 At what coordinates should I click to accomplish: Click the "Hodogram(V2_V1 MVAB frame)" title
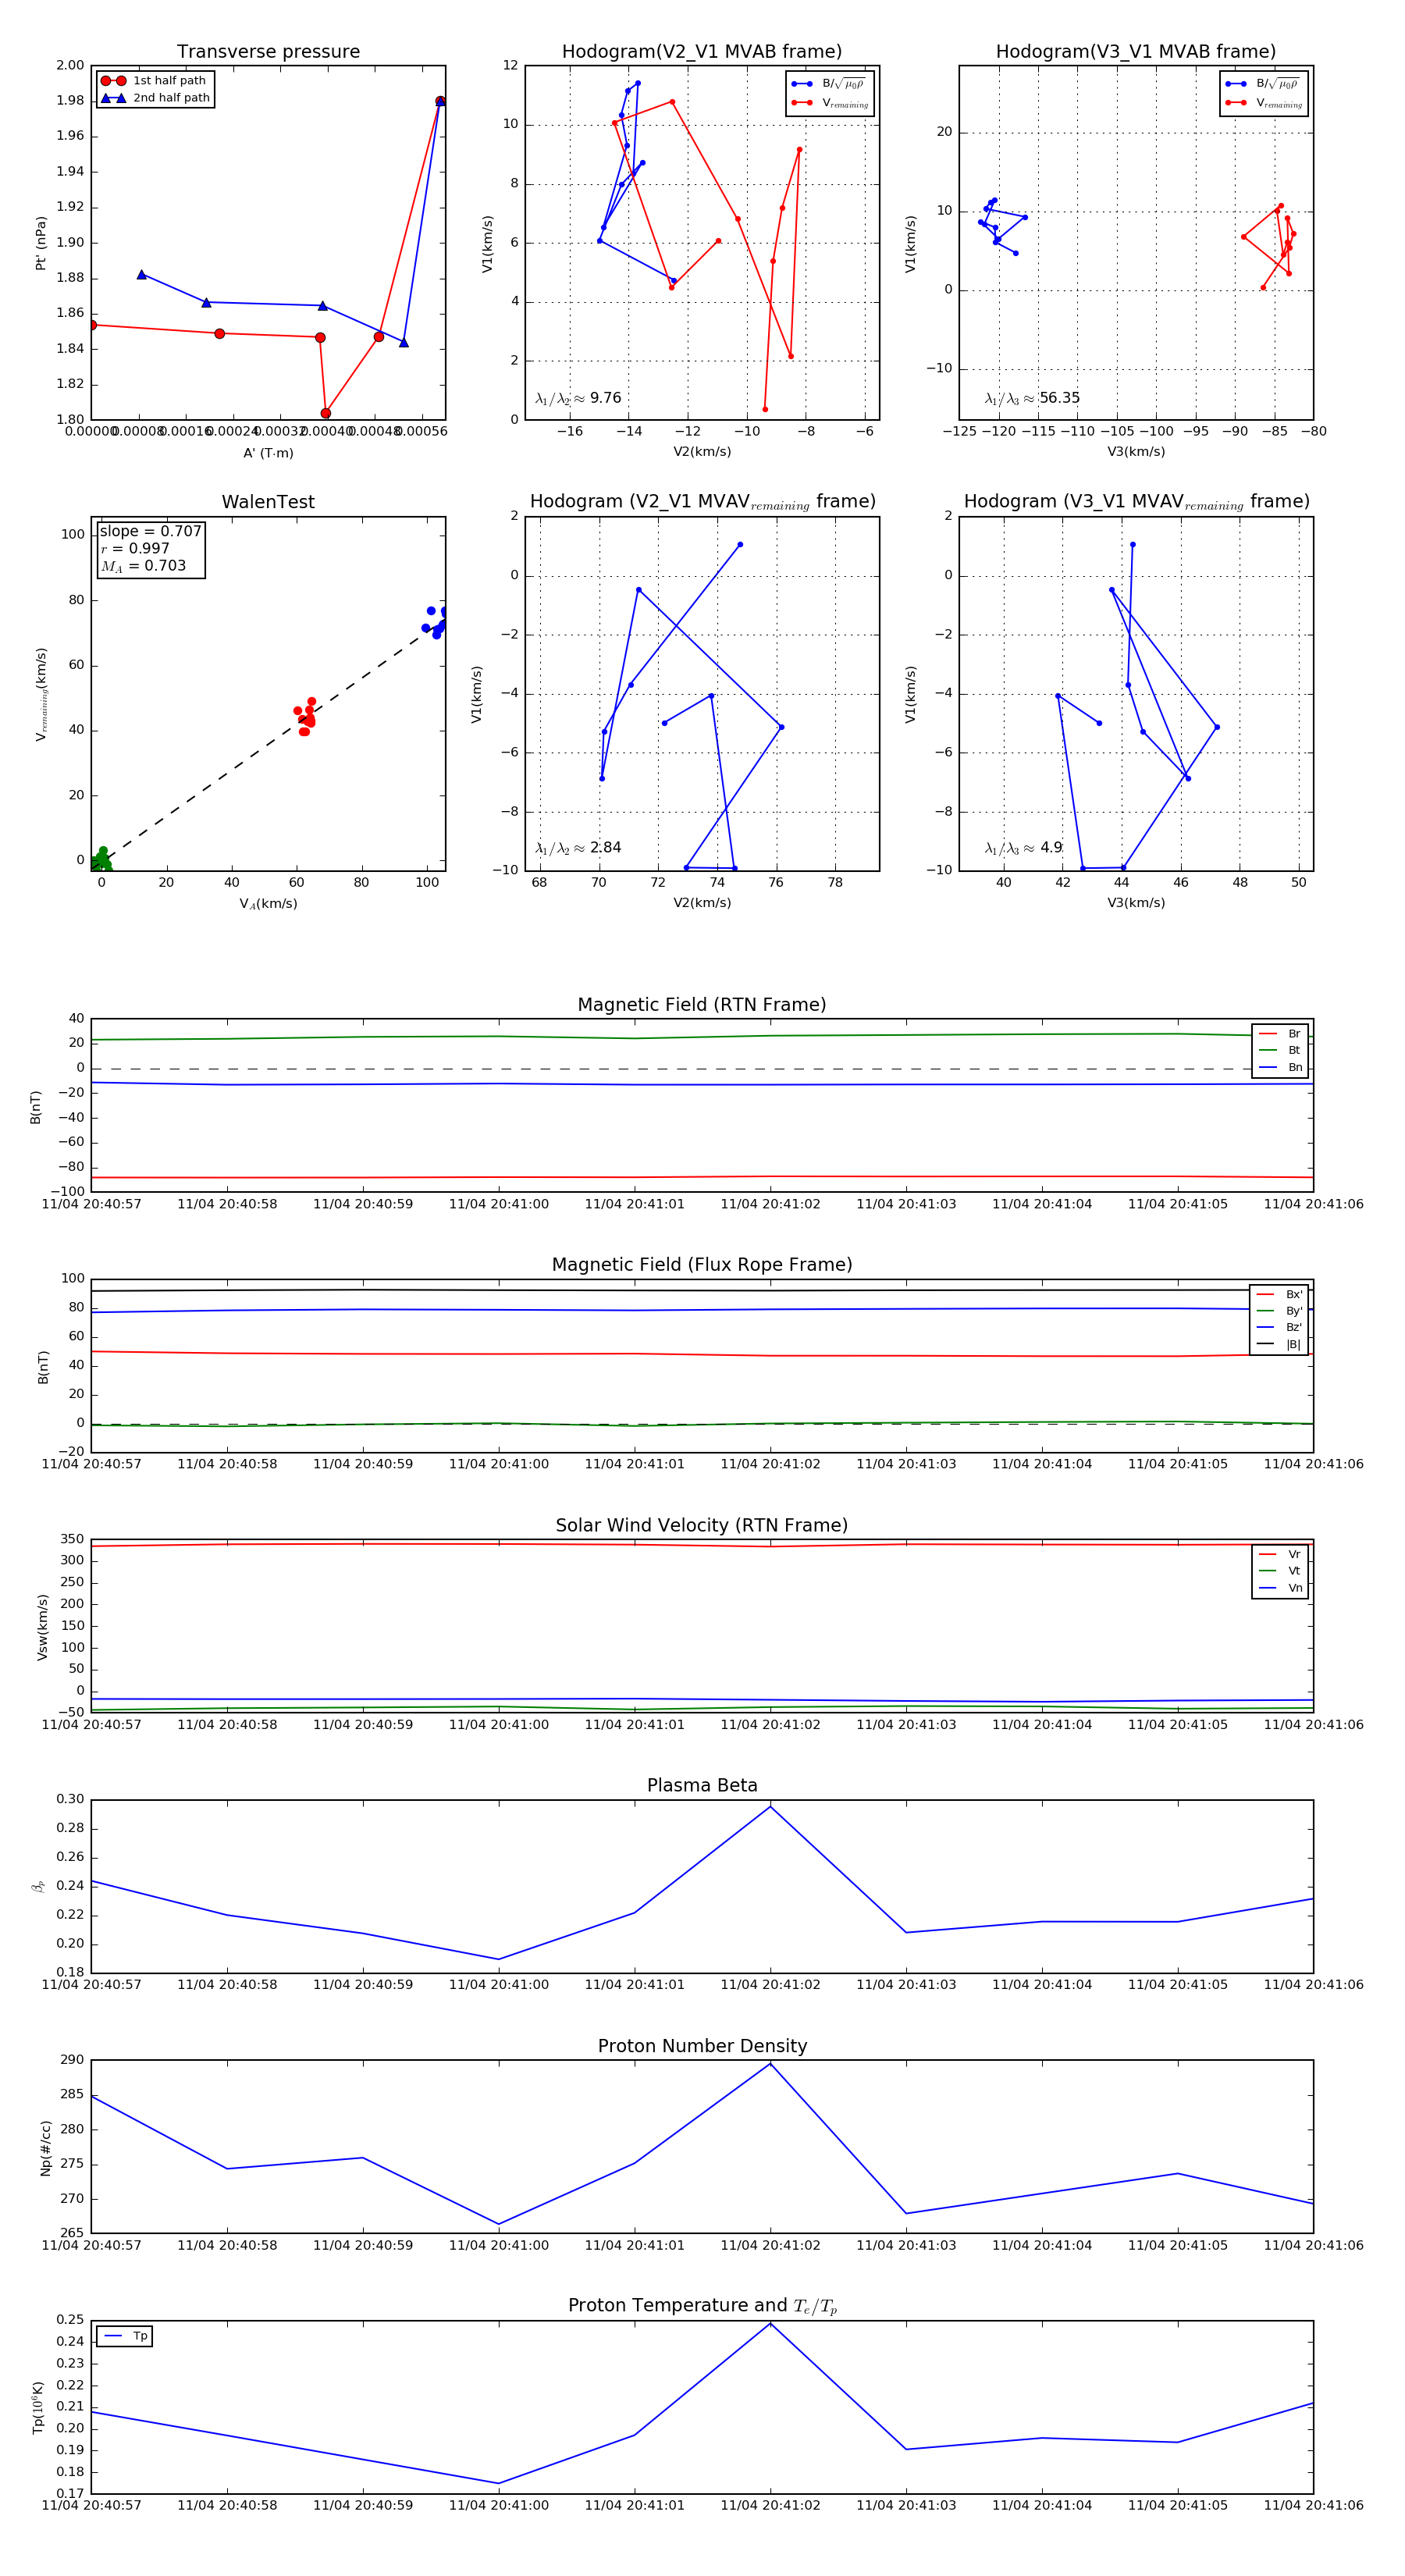tap(702, 52)
